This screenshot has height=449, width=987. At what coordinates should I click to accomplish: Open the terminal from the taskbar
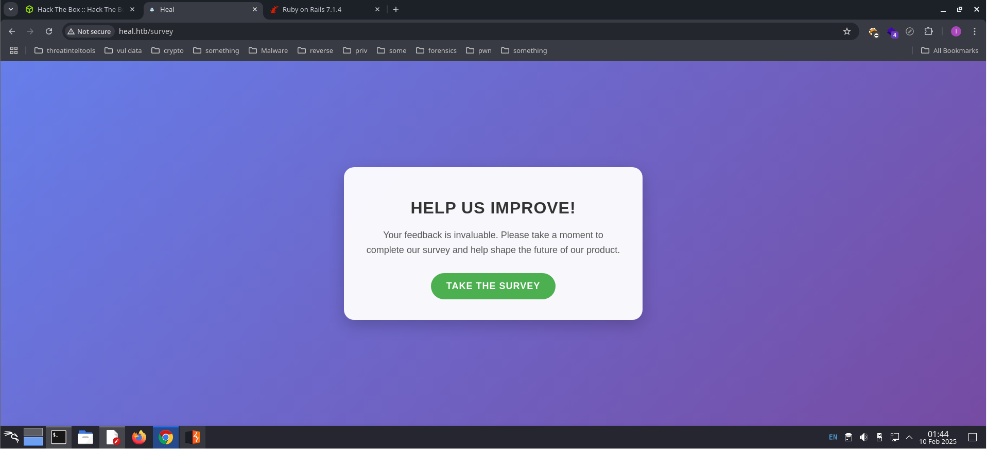[59, 437]
